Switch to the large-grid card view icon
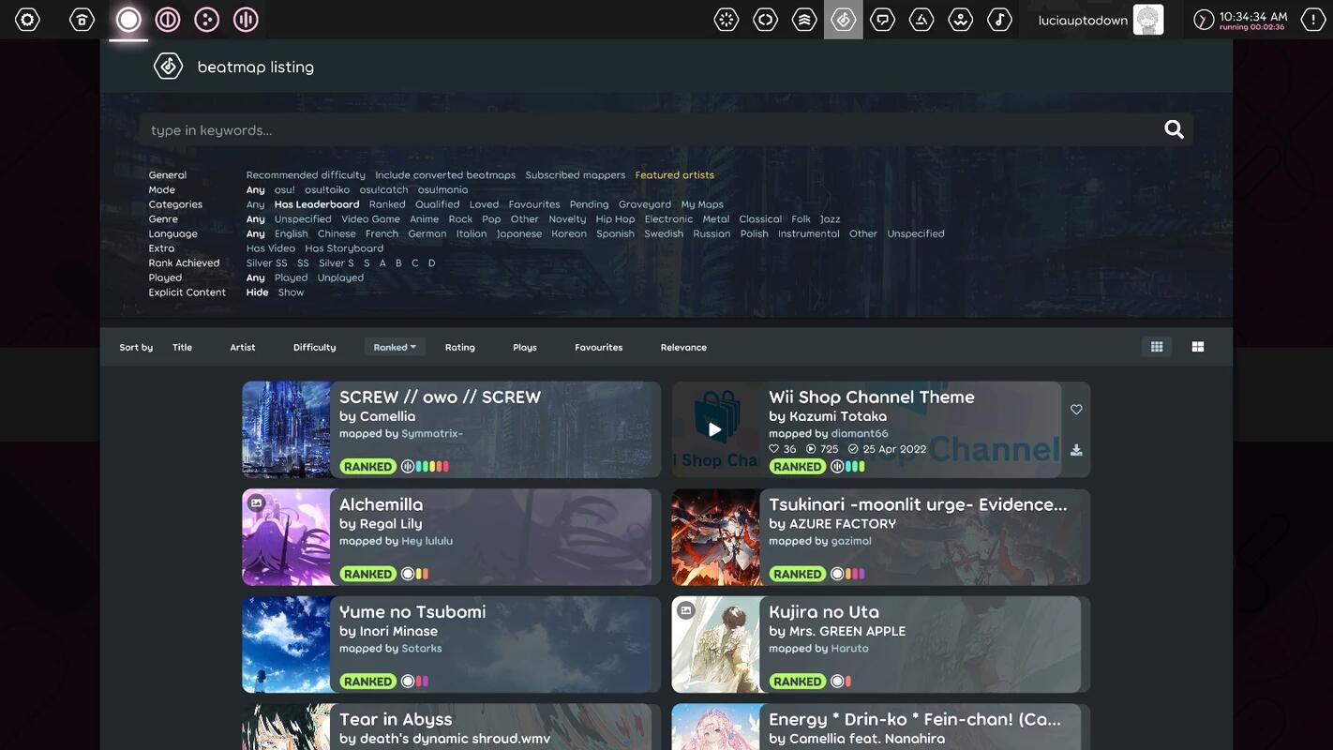Screen dimensions: 1333x750 coord(1198,347)
